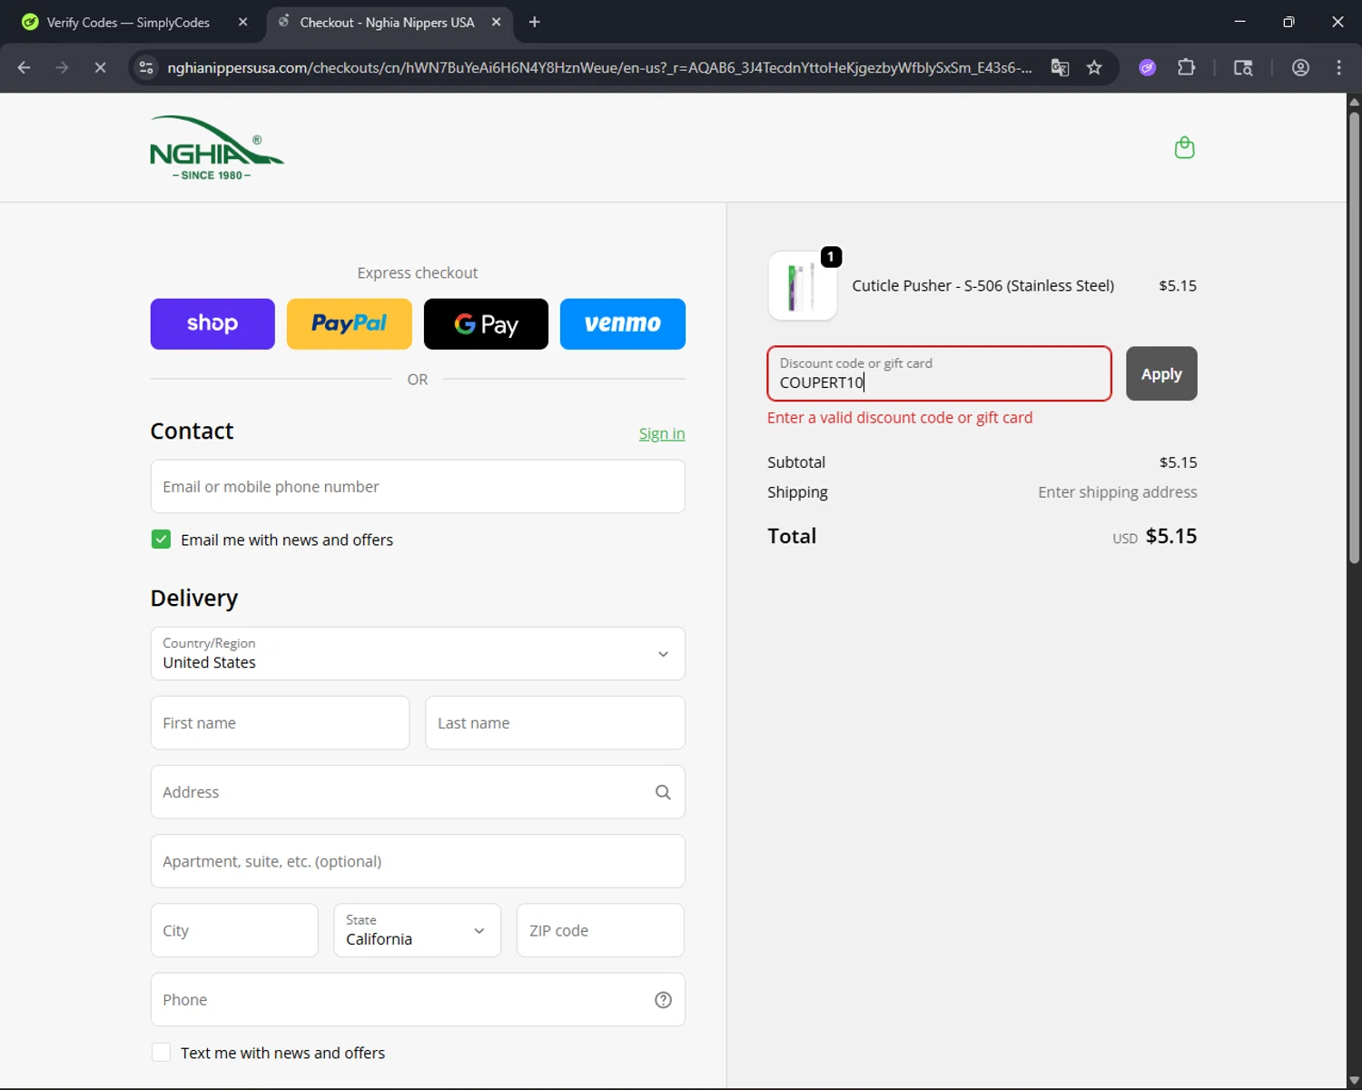View site information icon in address bar
This screenshot has width=1362, height=1090.
146,67
